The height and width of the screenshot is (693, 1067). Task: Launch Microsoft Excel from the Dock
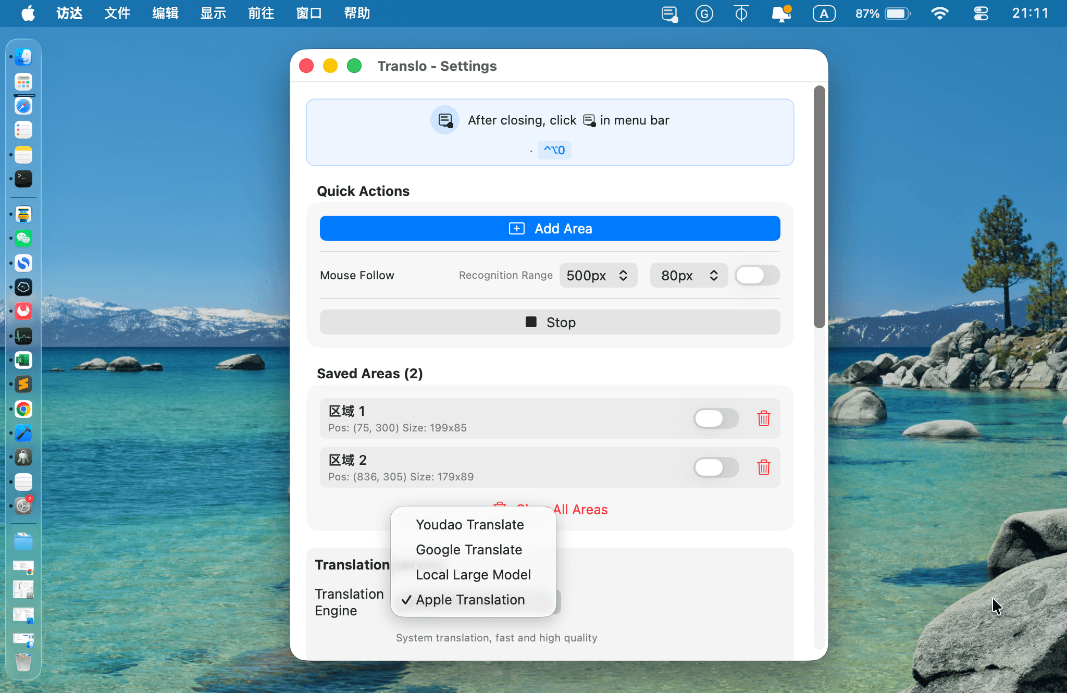point(23,360)
